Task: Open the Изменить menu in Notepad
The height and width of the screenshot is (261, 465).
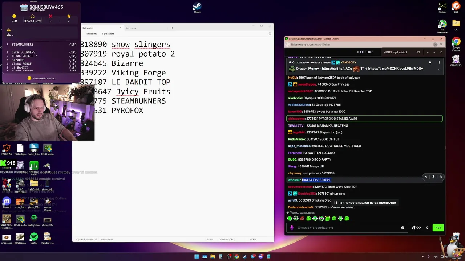Action: pos(92,34)
